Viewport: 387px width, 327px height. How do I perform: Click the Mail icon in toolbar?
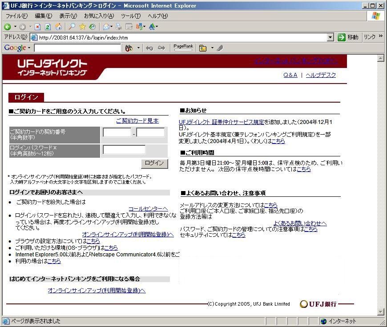click(106, 27)
